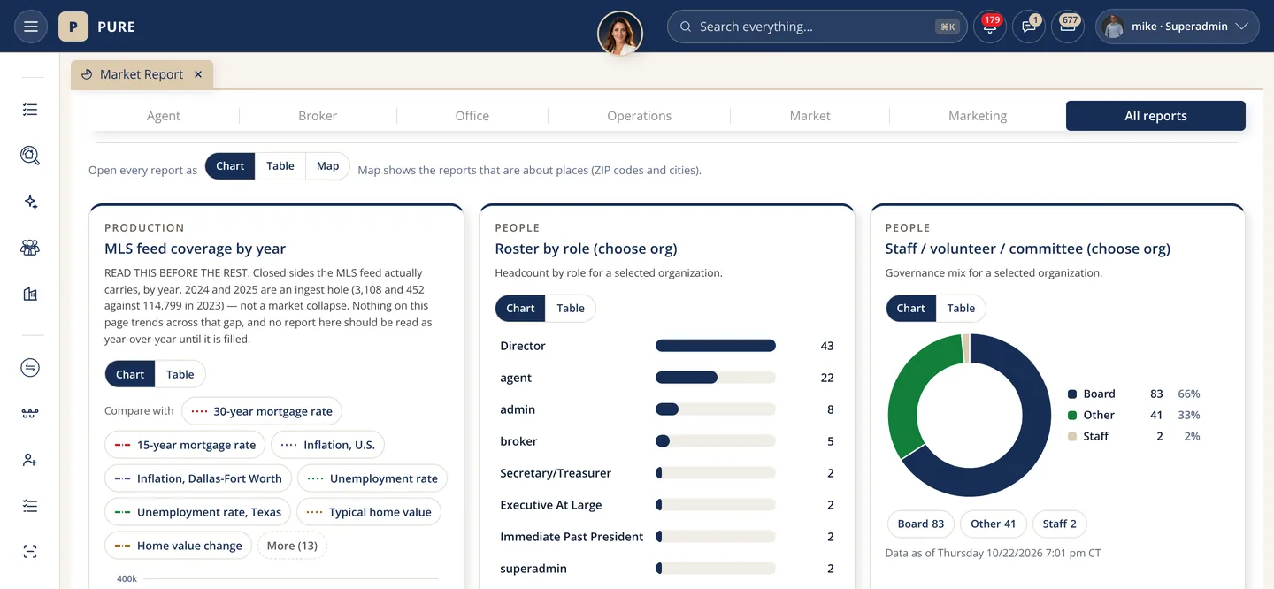1274x589 pixels.
Task: Click the Staff 2 chip below the donut
Action: (x=1059, y=524)
